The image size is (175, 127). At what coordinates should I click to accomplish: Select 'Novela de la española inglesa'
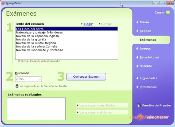click(x=67, y=36)
